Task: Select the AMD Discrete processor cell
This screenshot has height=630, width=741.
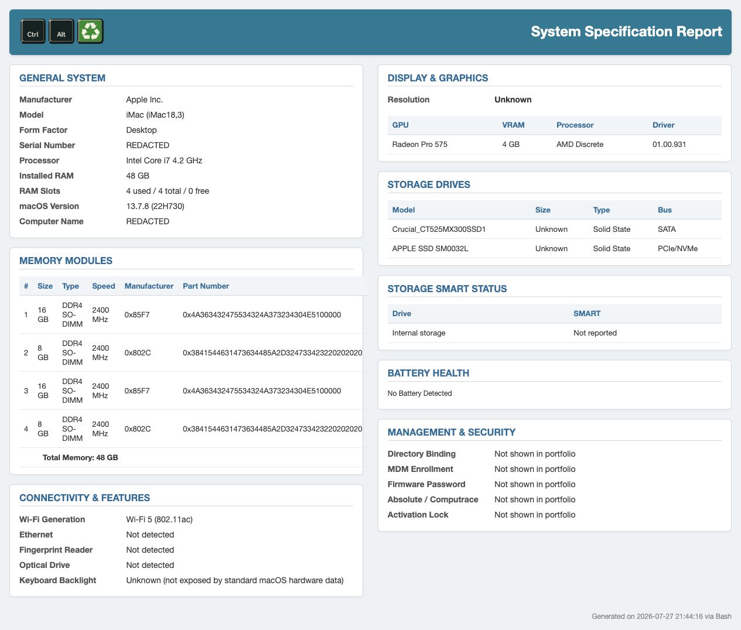Action: tap(580, 144)
